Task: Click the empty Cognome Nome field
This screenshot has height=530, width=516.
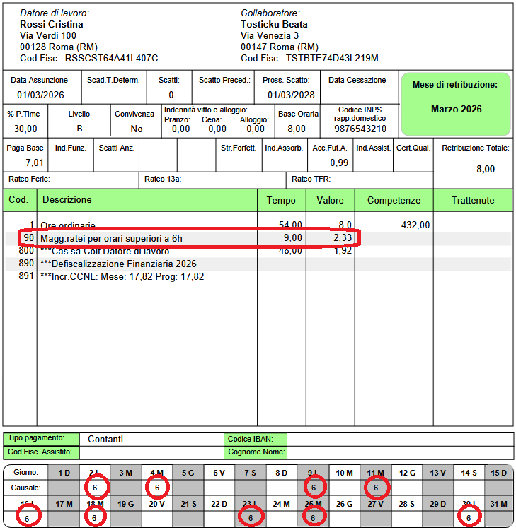Action: coord(399,452)
